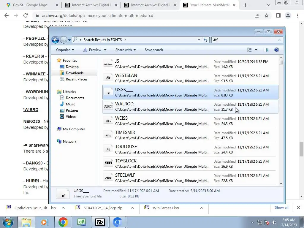Open 7-Zip from the taskbar

point(100,222)
